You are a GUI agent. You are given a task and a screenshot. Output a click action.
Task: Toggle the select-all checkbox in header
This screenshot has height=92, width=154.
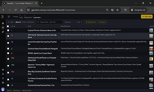[8, 26]
